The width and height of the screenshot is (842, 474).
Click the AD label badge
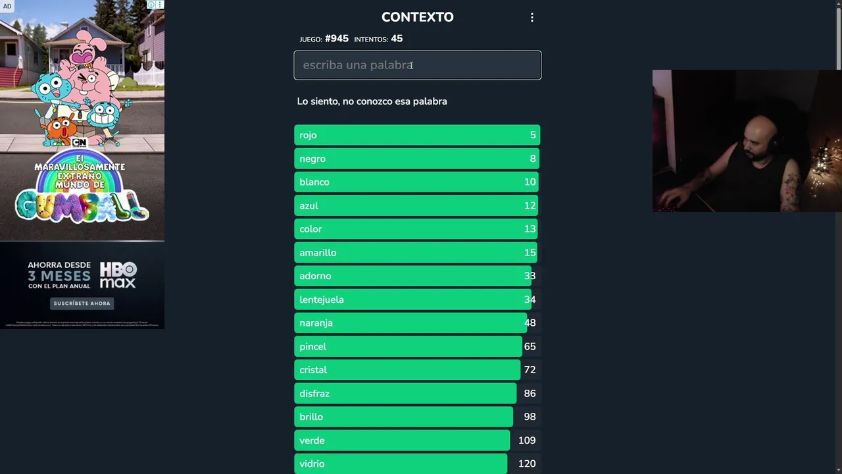tap(7, 7)
